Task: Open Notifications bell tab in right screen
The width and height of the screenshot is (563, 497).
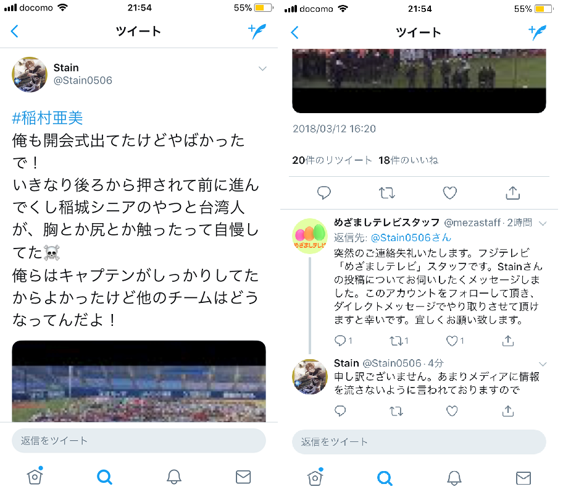Action: click(454, 478)
